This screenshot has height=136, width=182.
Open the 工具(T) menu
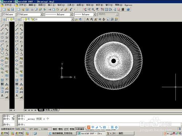pos(71,5)
